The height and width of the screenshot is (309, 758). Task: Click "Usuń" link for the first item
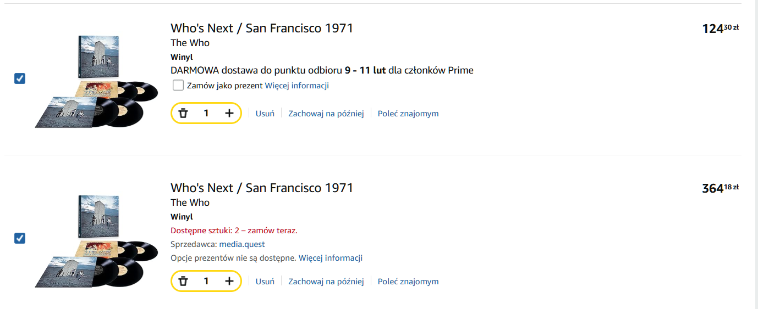tap(265, 114)
